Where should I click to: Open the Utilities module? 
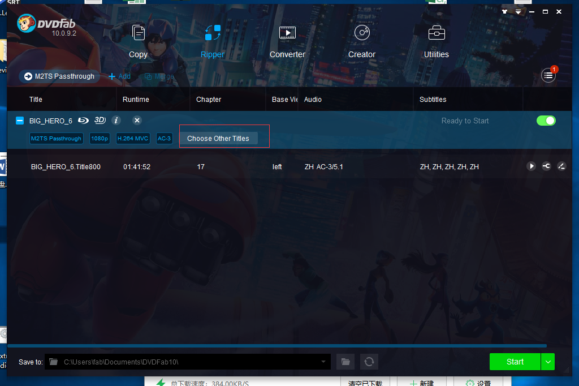pos(436,41)
